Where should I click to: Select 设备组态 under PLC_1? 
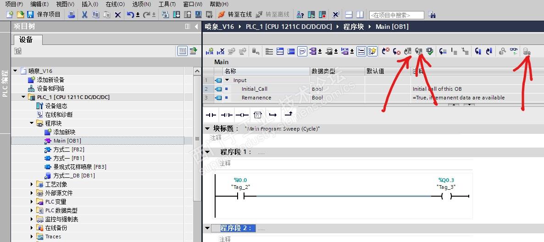coord(56,106)
